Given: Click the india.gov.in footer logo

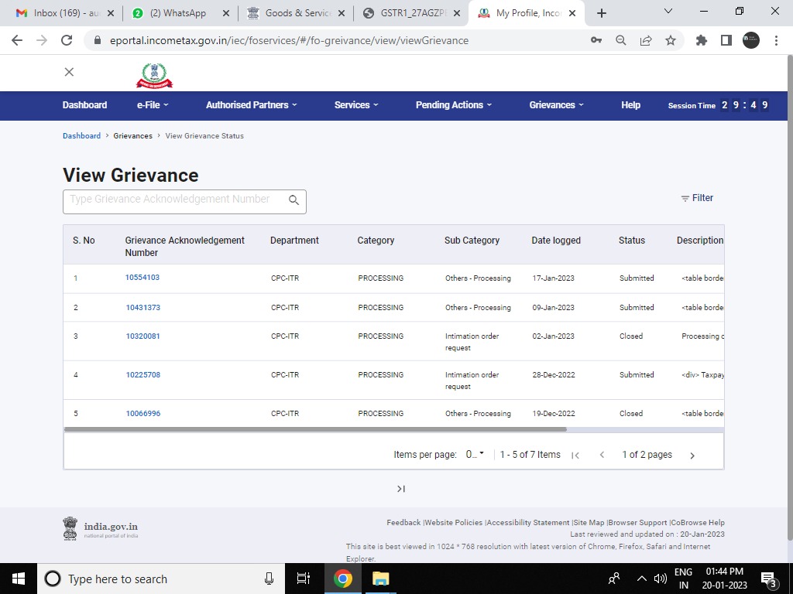Looking at the screenshot, I should pyautogui.click(x=100, y=528).
